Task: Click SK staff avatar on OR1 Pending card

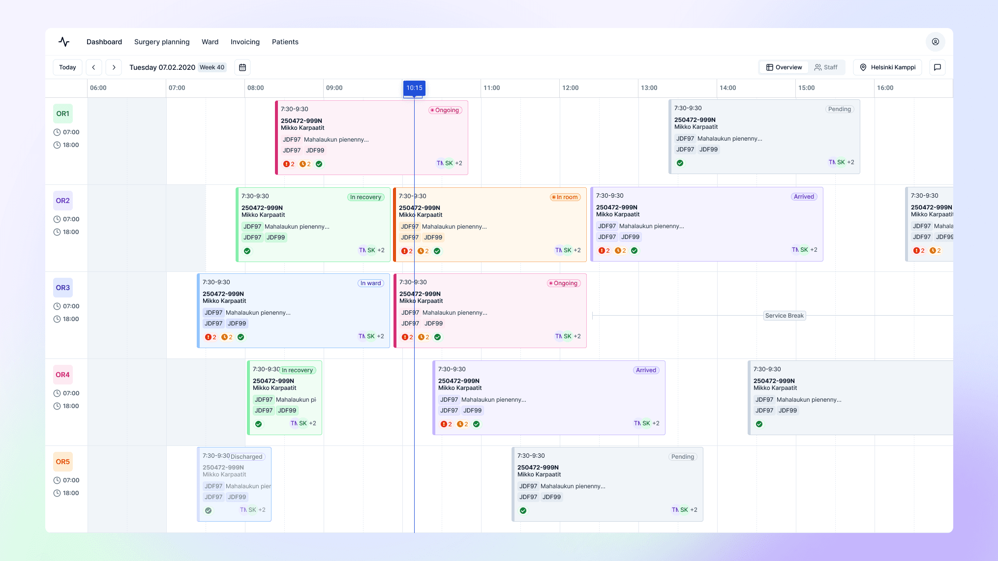Action: pyautogui.click(x=841, y=162)
